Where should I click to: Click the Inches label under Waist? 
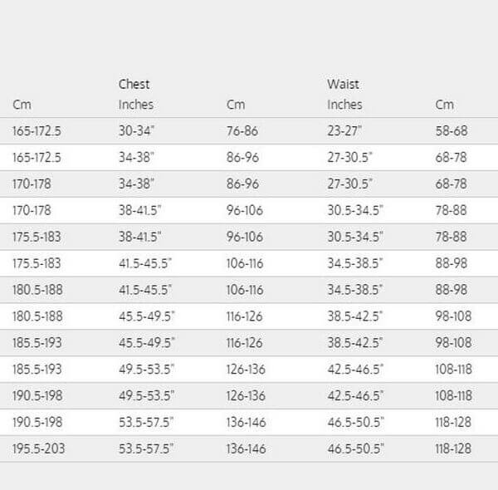344,105
